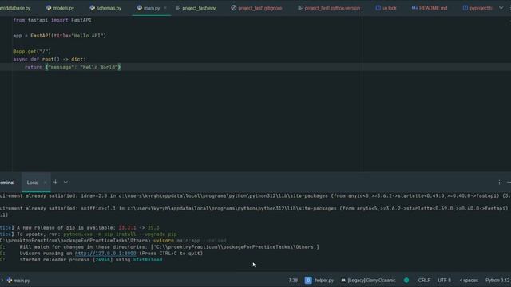
Task: Open the terminal panel options menu
Action: pyautogui.click(x=499, y=183)
